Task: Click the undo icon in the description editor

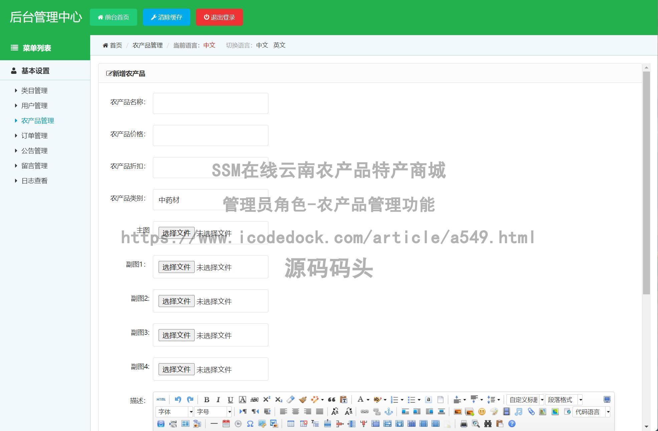Action: pyautogui.click(x=178, y=400)
